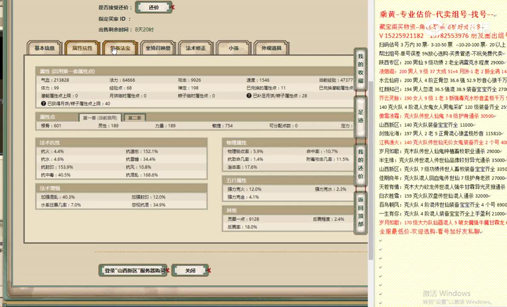Image resolution: width=507 pixels, height=307 pixels.
Task: Click the 灵犀一点：9128 entry
Action: point(243,219)
